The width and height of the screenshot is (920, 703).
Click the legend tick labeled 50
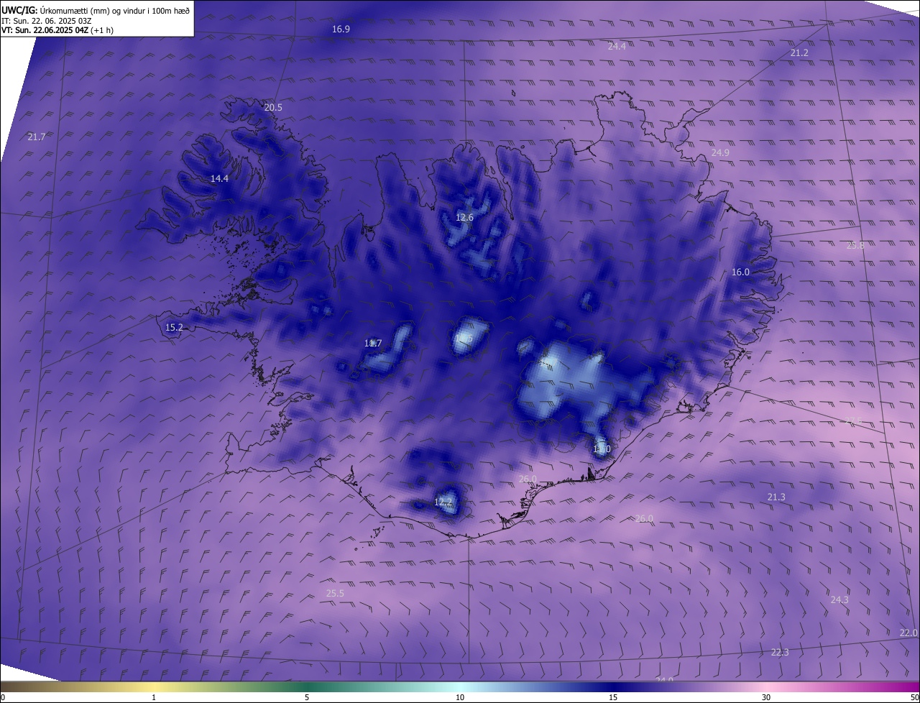point(914,698)
